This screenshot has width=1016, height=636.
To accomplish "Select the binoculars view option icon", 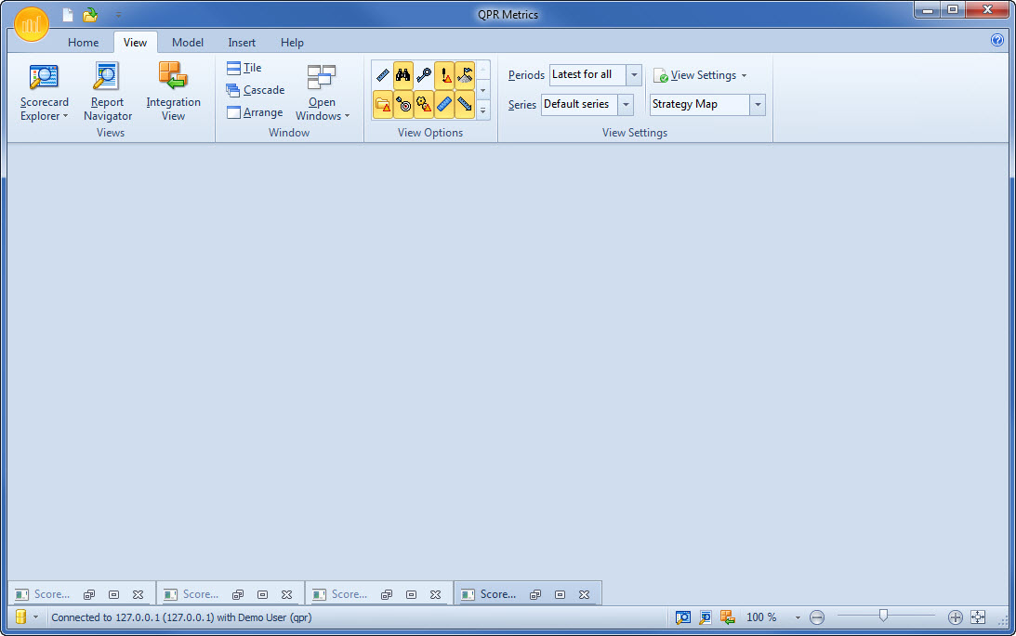I will click(403, 74).
